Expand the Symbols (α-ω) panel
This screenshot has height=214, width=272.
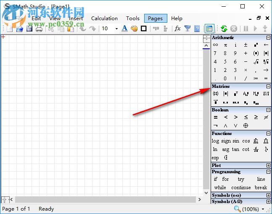pyautogui.click(x=268, y=195)
